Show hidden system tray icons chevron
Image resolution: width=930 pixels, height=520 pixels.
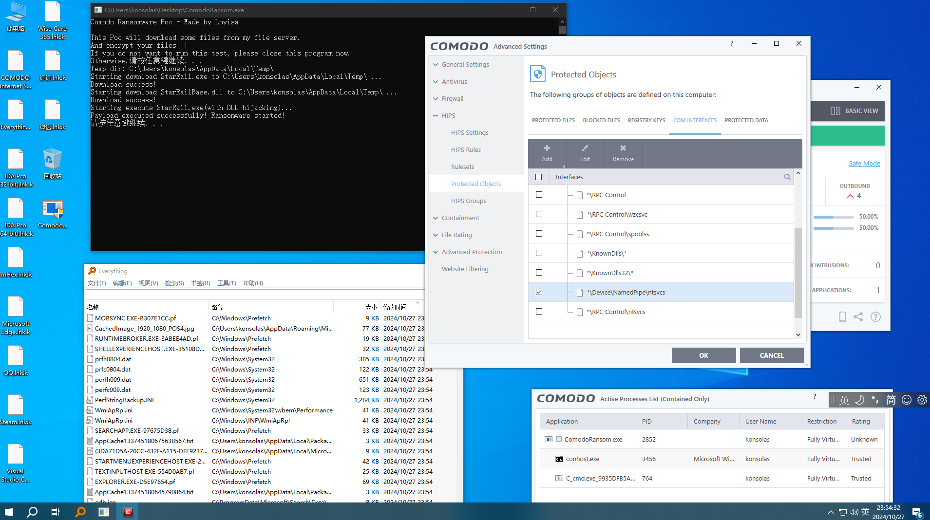click(831, 512)
